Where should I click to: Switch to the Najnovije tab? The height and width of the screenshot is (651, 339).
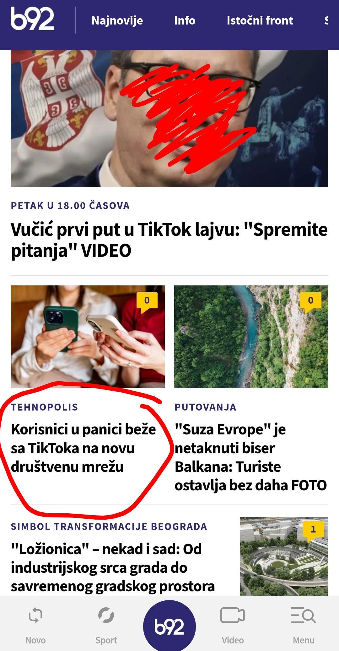117,20
